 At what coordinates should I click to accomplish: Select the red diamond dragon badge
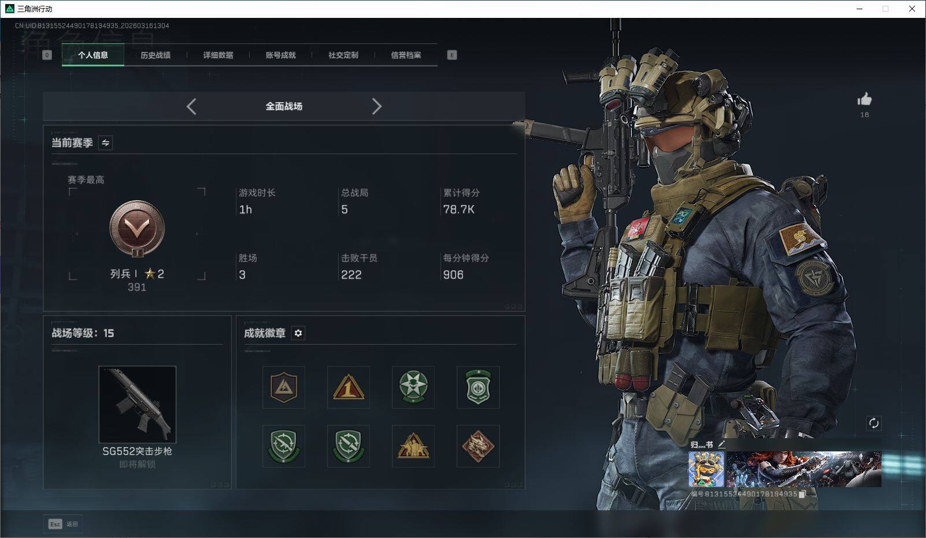pyautogui.click(x=478, y=446)
